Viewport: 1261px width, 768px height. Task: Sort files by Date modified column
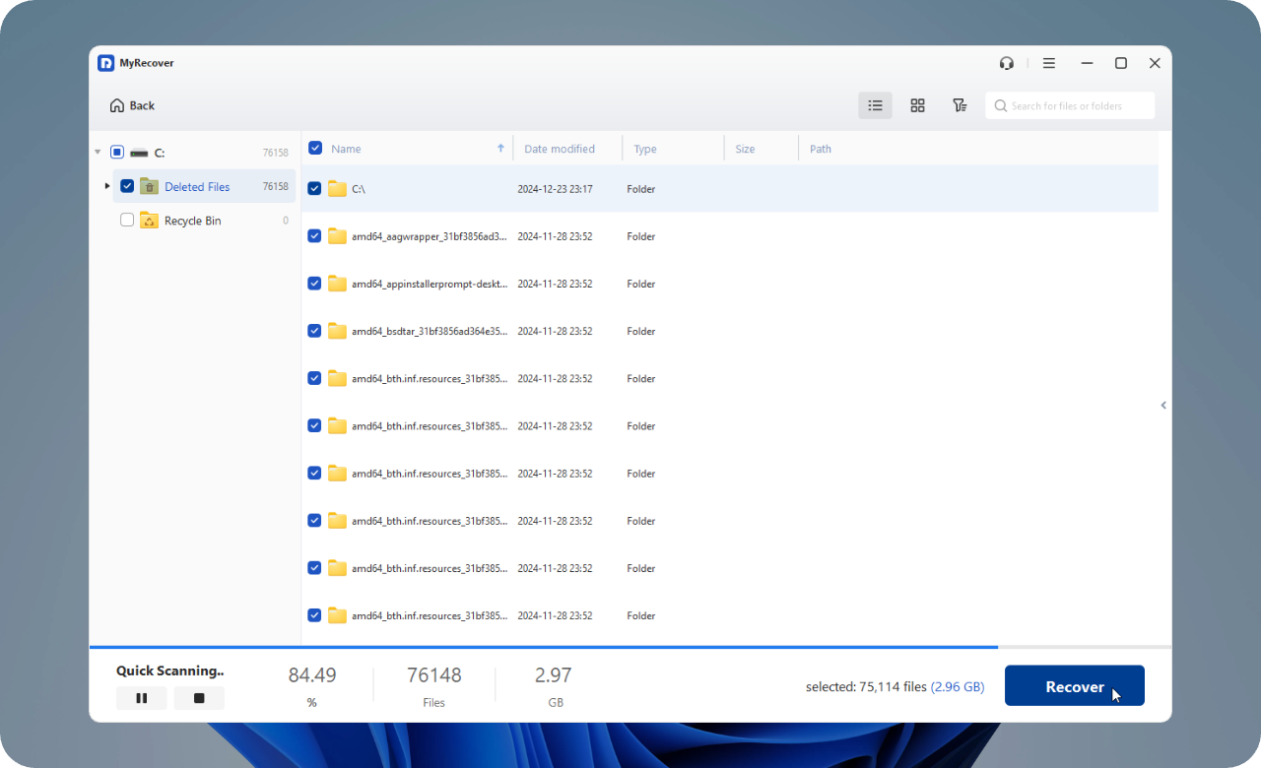560,149
